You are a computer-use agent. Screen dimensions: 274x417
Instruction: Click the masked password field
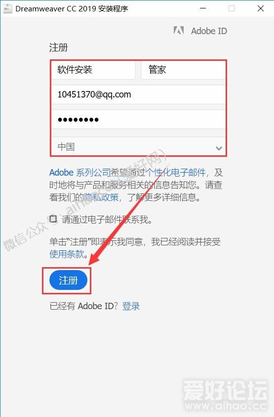138,119
